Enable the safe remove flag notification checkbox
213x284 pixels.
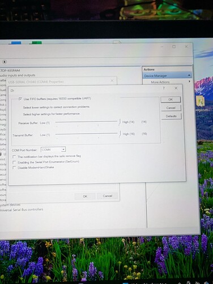coord(14,157)
